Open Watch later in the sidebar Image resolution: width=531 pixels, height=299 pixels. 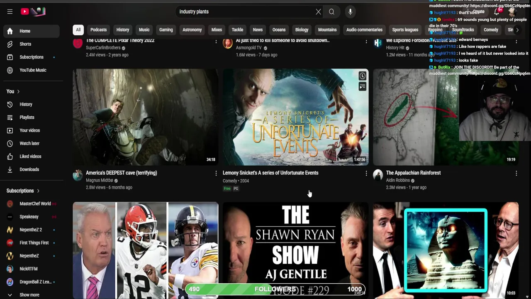tap(32, 143)
